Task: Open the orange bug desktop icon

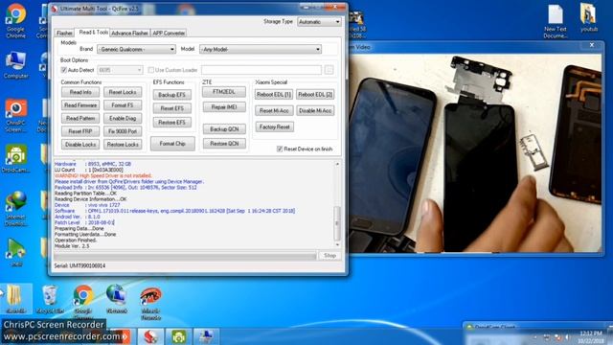Action: 151,303
